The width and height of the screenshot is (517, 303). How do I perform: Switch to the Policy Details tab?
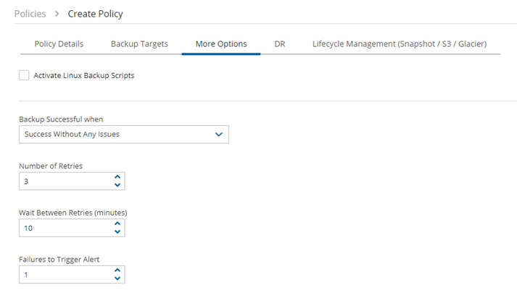[x=59, y=44]
